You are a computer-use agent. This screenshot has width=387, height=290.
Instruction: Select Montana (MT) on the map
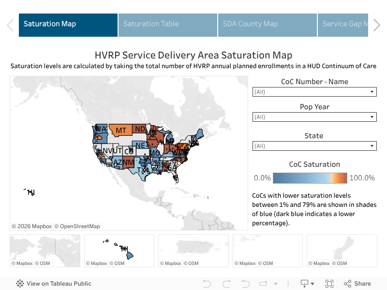pos(120,130)
